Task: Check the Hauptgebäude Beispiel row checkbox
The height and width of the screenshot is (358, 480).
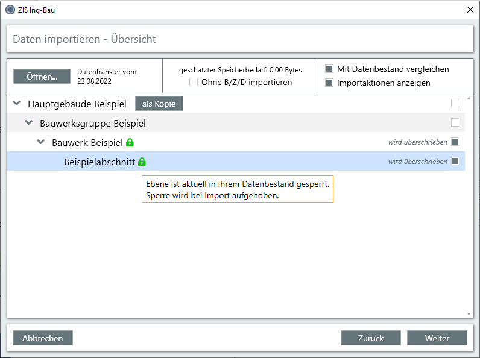Action: pos(455,103)
